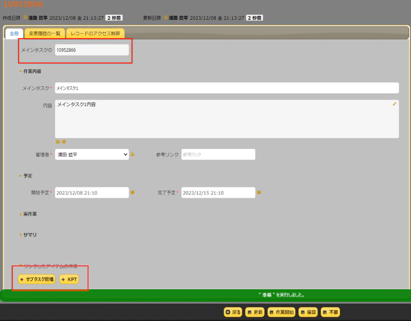
Task: Click the 戻る button
Action: click(233, 312)
